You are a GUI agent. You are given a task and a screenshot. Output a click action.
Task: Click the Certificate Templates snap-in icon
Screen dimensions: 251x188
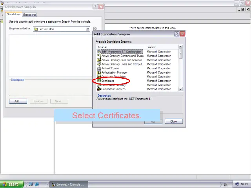(x=99, y=76)
